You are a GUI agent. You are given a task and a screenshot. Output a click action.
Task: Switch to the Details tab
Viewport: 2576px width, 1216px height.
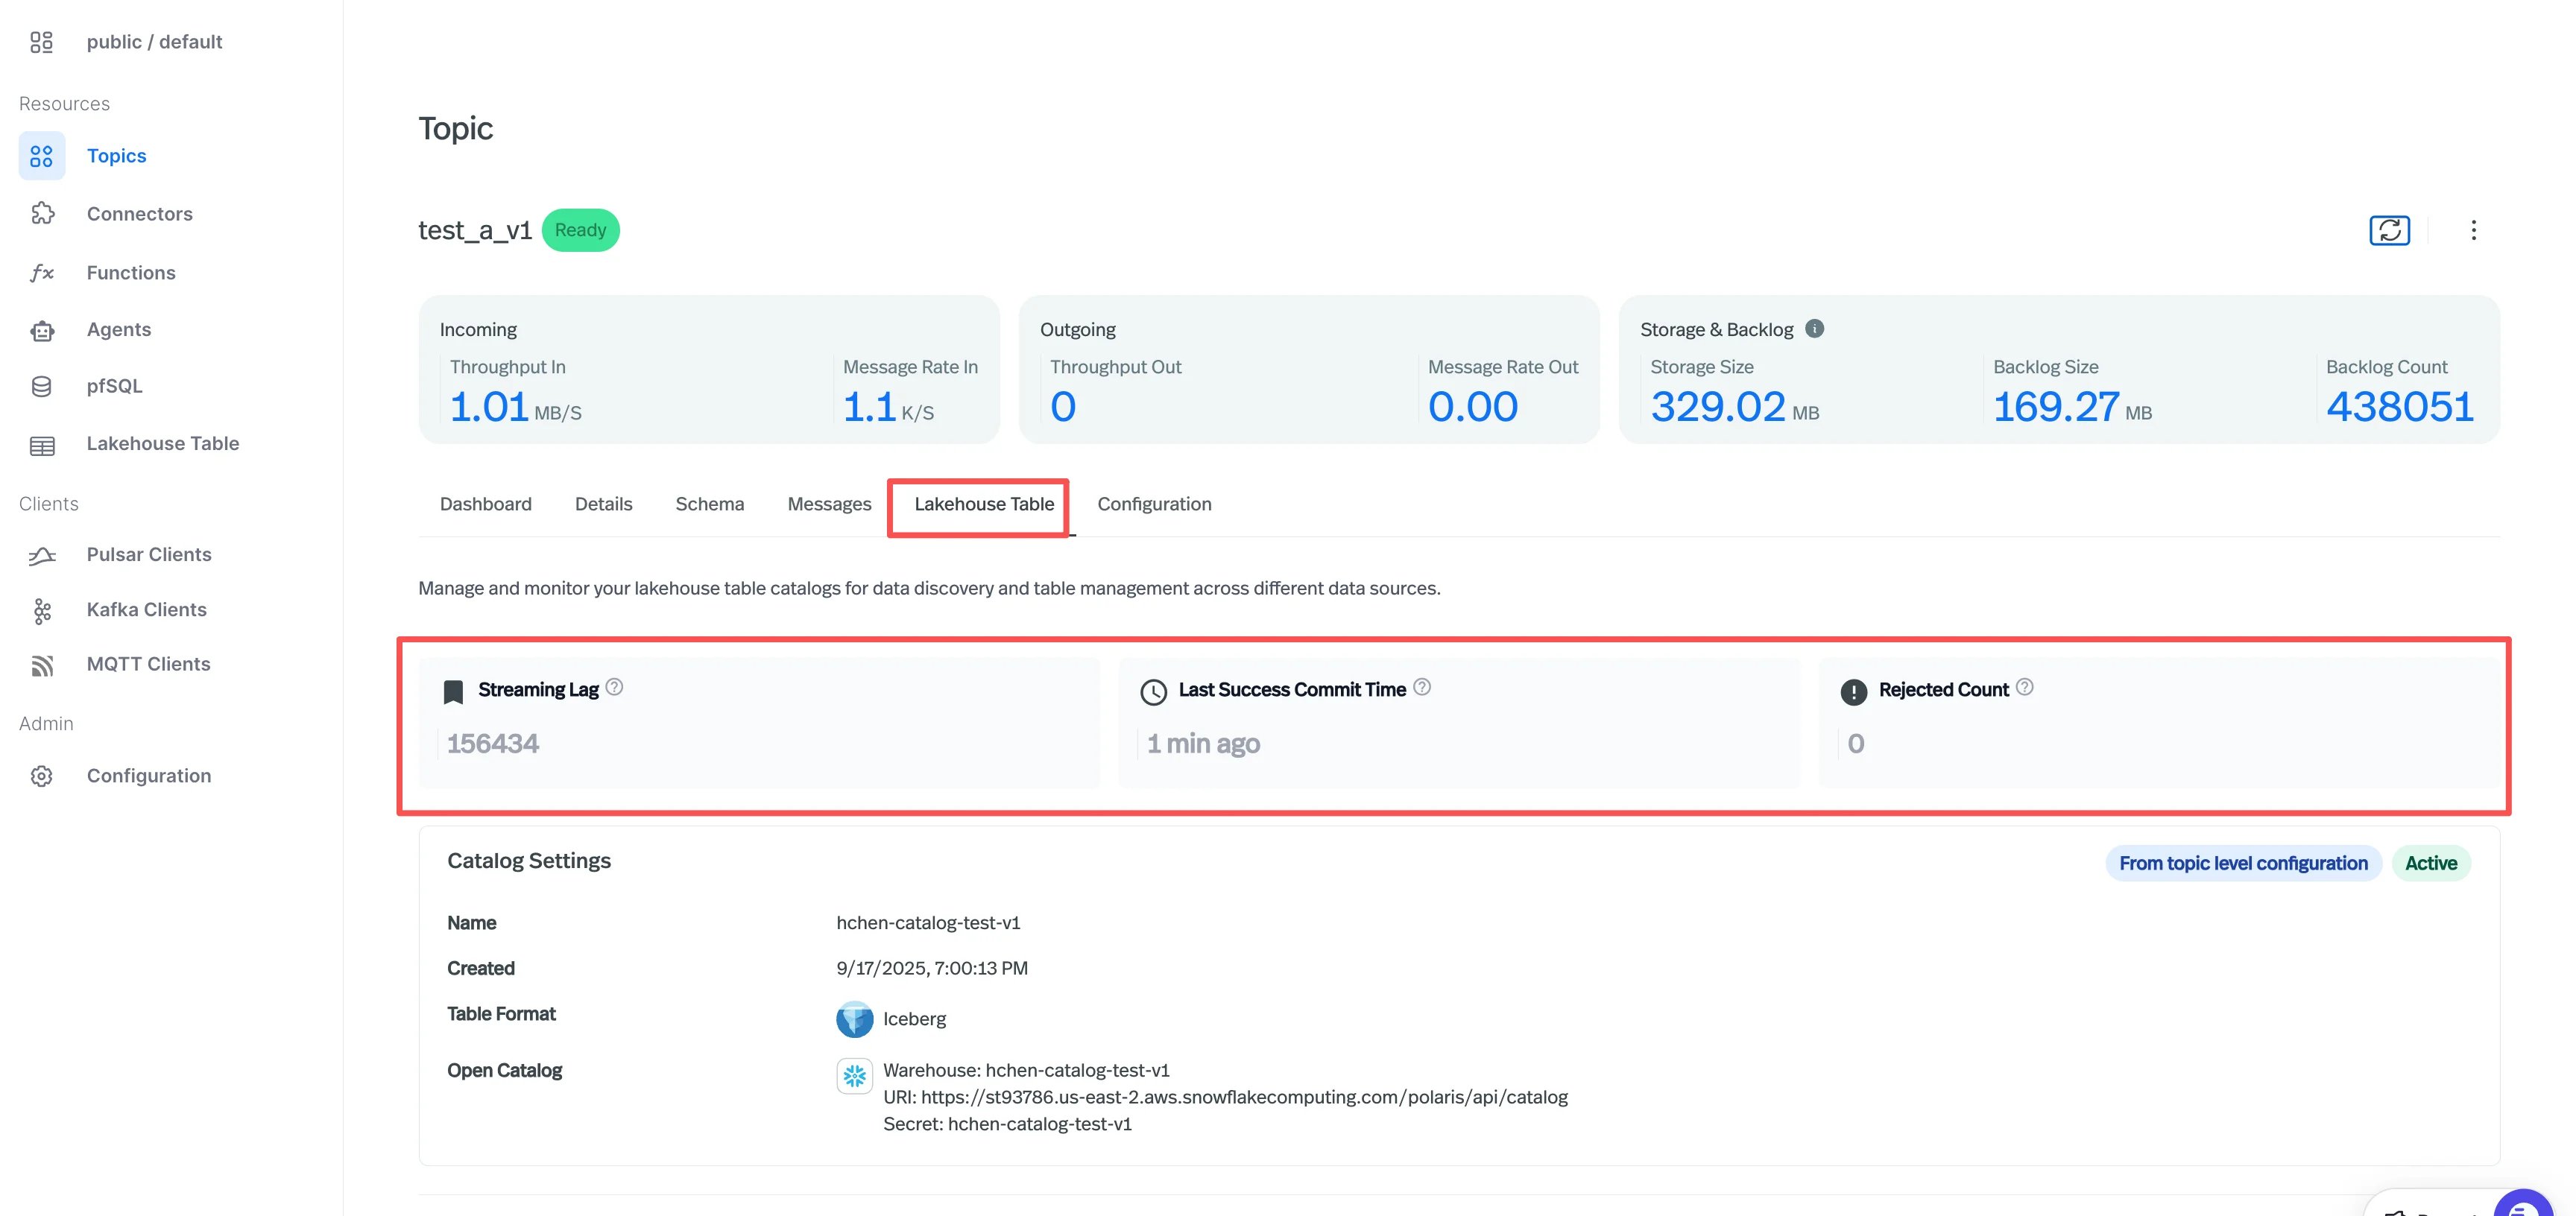click(603, 504)
